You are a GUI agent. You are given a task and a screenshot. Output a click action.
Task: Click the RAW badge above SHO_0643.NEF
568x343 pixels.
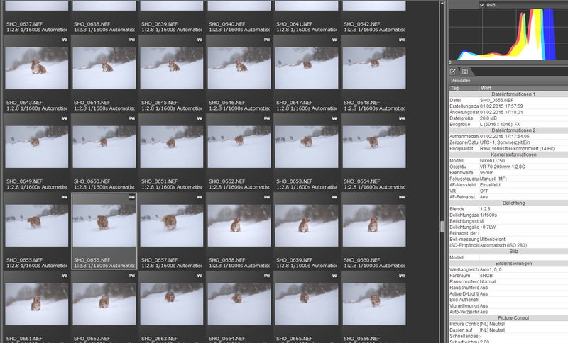pos(65,40)
